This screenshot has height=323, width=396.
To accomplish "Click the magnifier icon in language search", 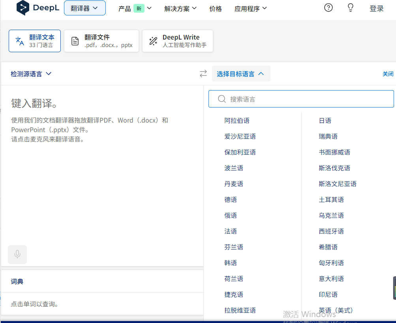I will point(222,99).
